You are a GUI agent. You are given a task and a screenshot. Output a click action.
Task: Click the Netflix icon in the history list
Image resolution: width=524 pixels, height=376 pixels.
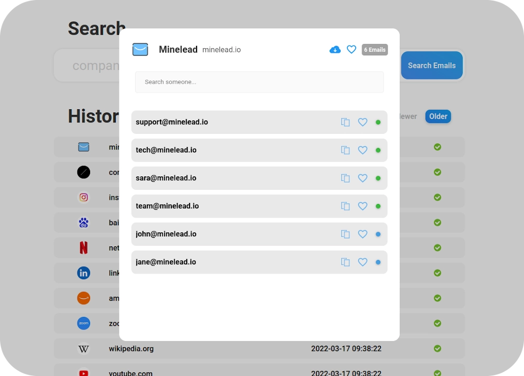(x=83, y=247)
